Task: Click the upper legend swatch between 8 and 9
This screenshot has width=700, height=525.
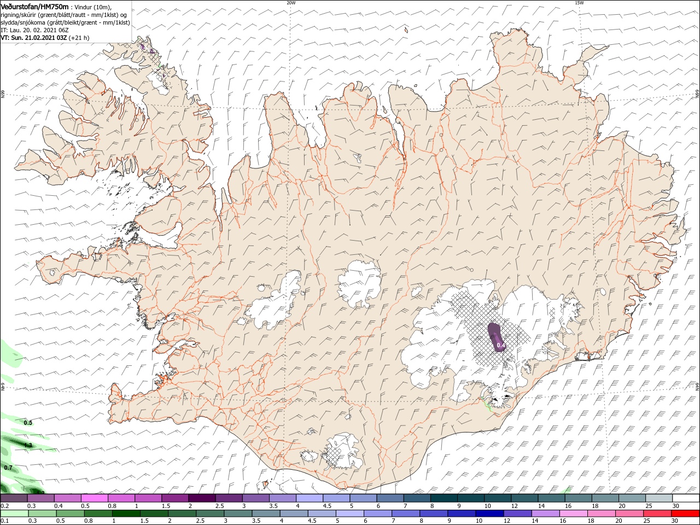Action: point(444,498)
